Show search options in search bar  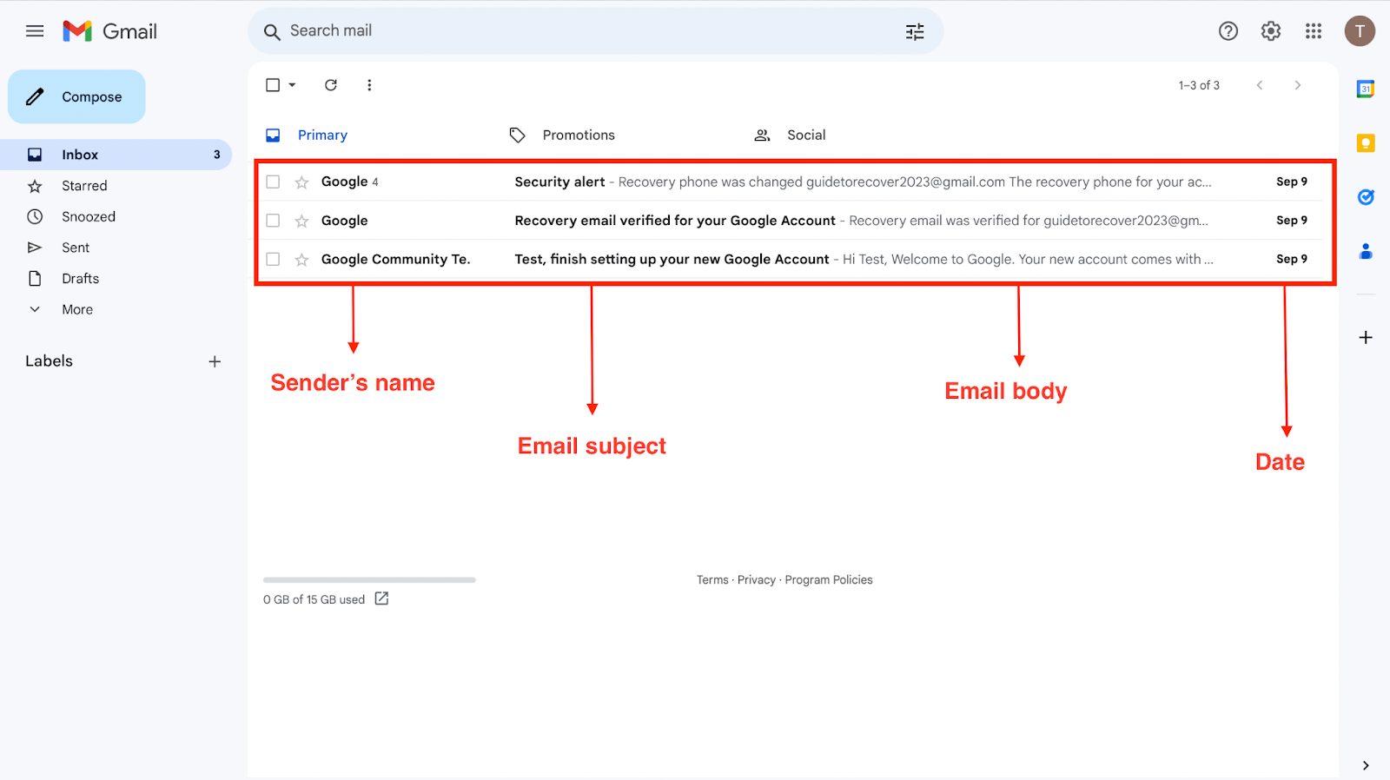(915, 32)
